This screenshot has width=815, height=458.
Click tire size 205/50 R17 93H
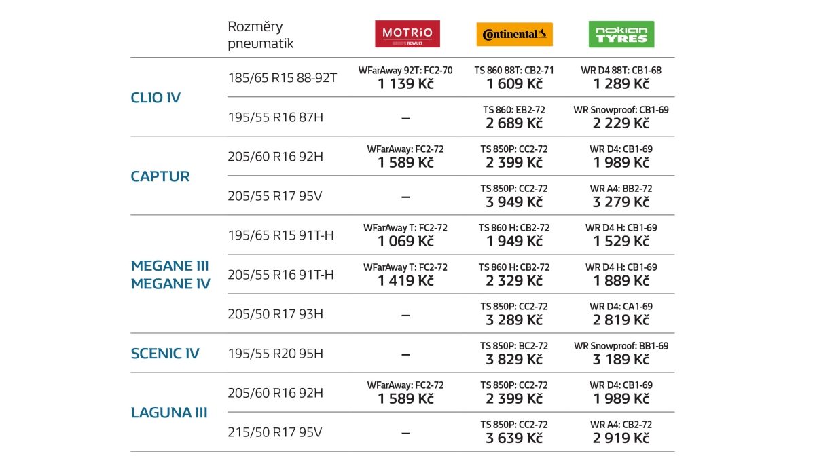pos(275,314)
